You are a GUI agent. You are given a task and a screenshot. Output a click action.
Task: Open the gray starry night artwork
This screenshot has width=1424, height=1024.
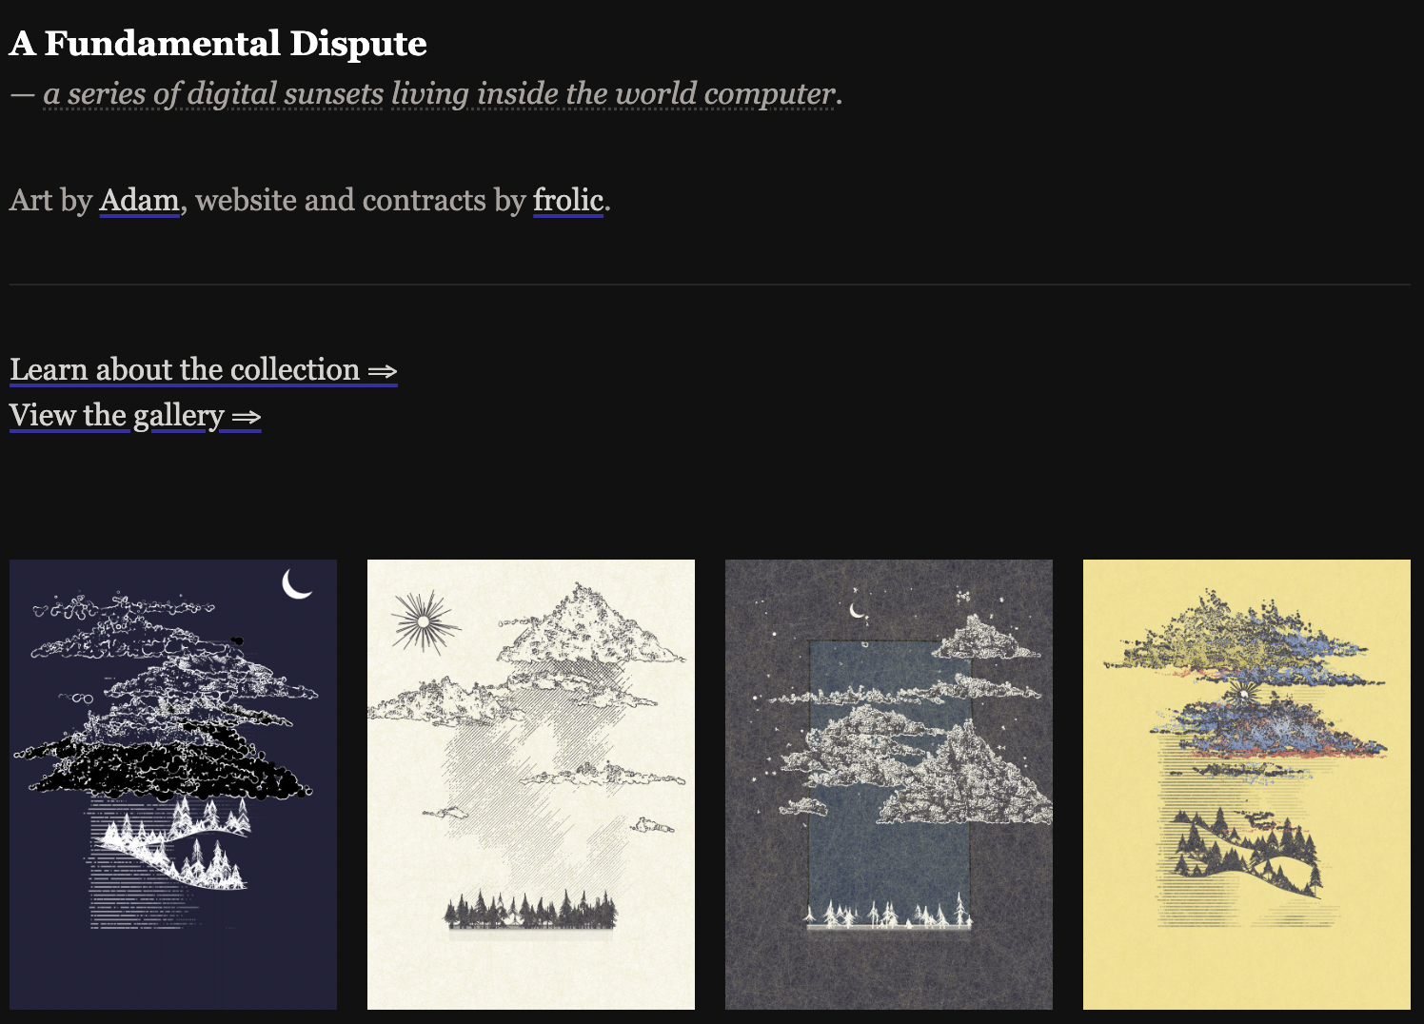(x=889, y=784)
